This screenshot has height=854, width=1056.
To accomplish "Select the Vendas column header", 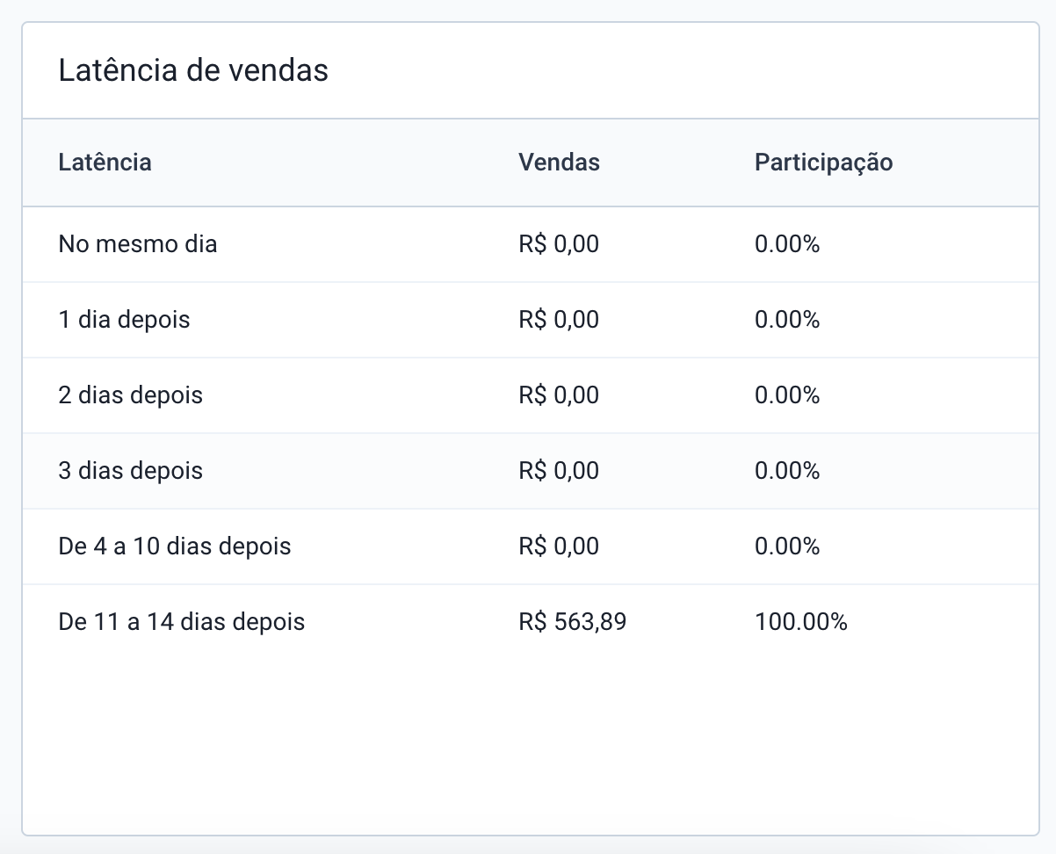I will [x=559, y=163].
